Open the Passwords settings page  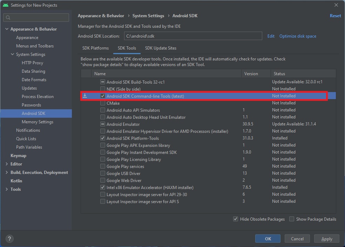tap(31, 105)
